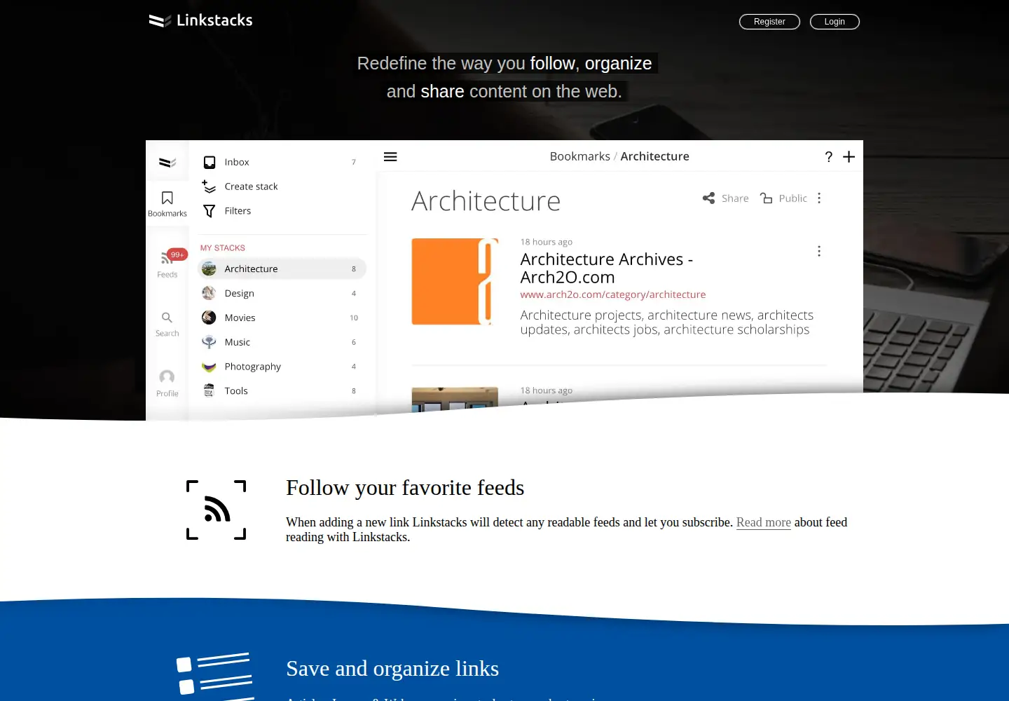The width and height of the screenshot is (1009, 701).
Task: Click the help question mark icon
Action: click(829, 157)
